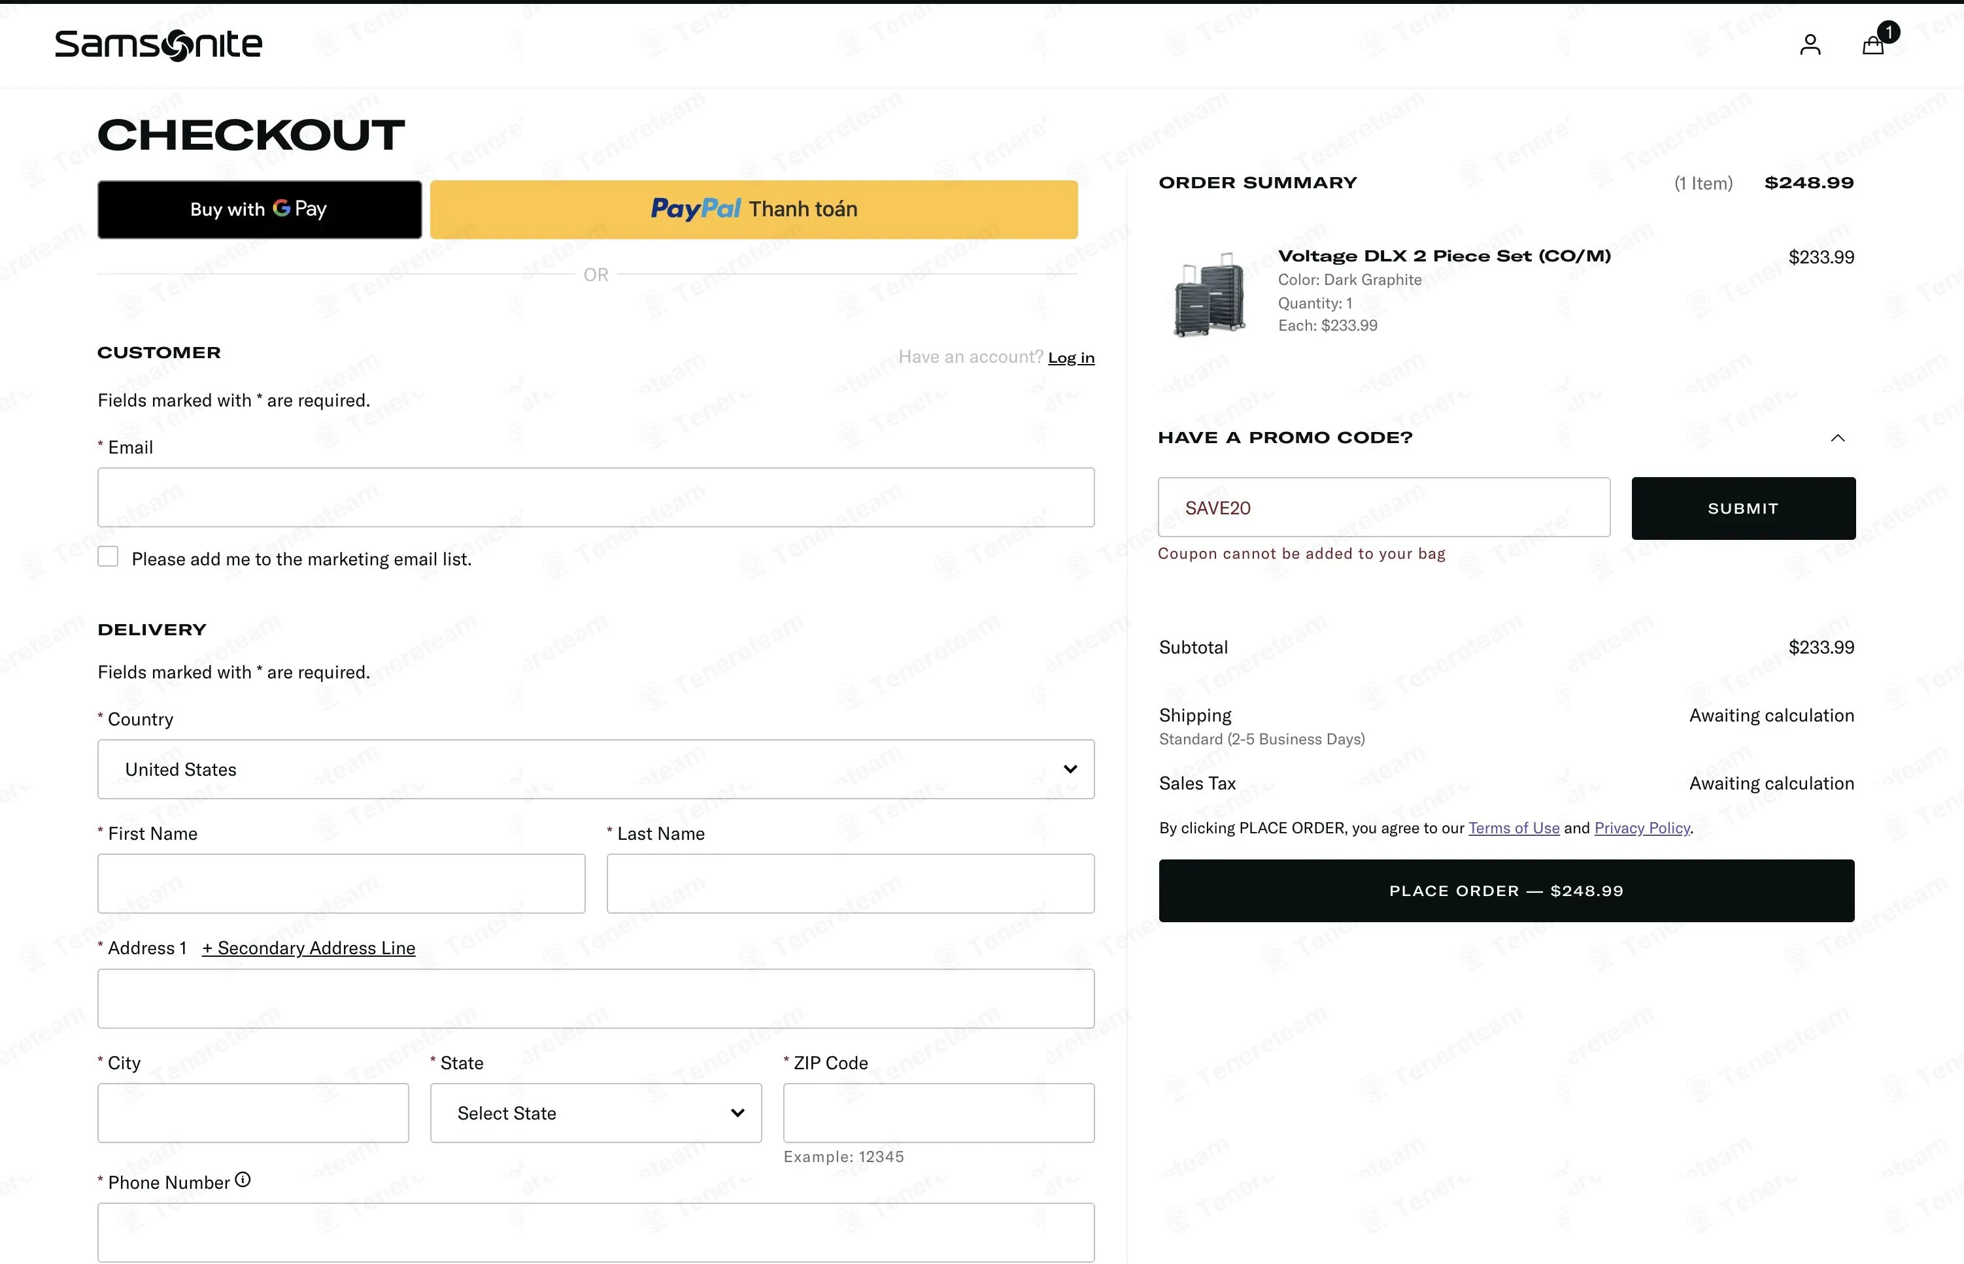Image resolution: width=1964 pixels, height=1264 pixels.
Task: Open the Terms of Use link
Action: pyautogui.click(x=1514, y=828)
